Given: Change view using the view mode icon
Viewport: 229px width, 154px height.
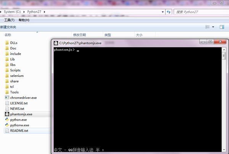Looking at the screenshot, I should point(207,27).
